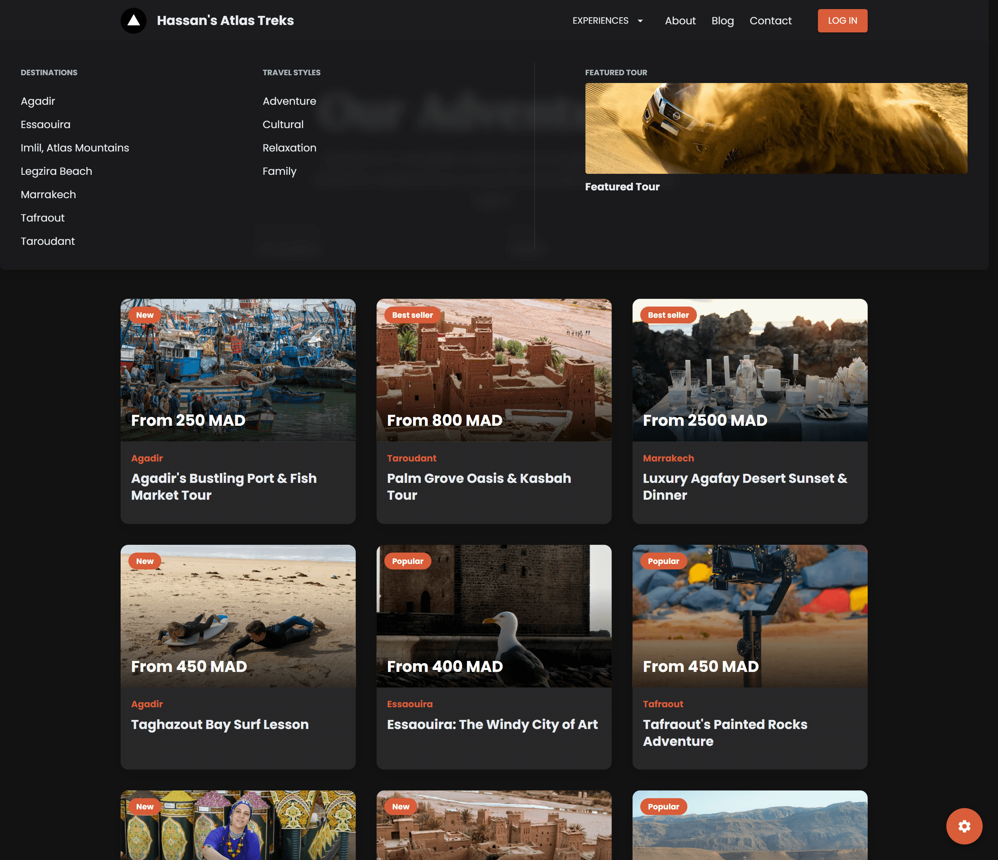Click the From 800 MAD price
Screen dimensions: 998x860
(x=445, y=420)
